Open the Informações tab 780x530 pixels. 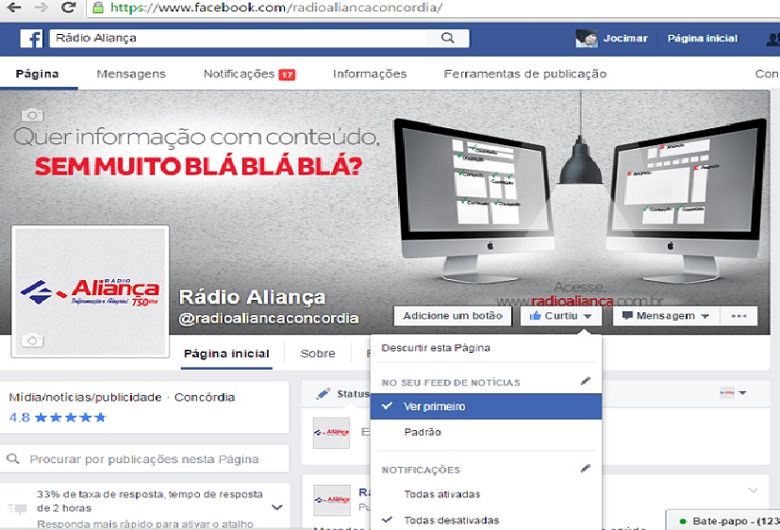370,75
